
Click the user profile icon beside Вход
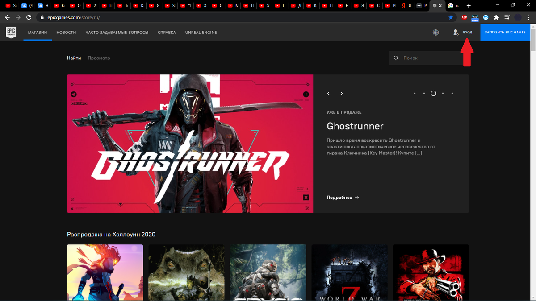(456, 33)
